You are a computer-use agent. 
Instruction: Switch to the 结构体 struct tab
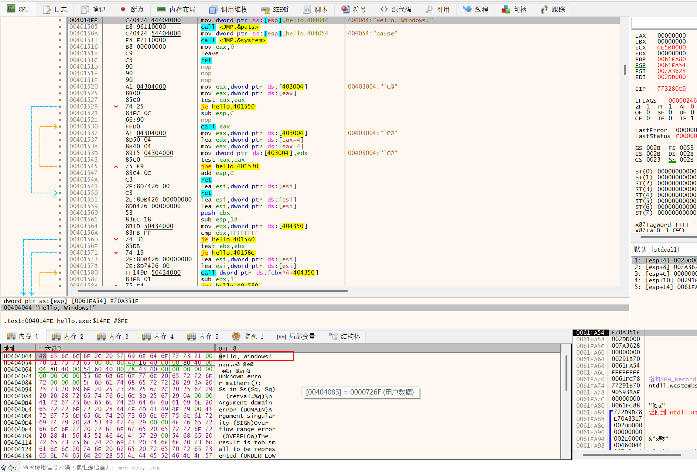(x=345, y=336)
